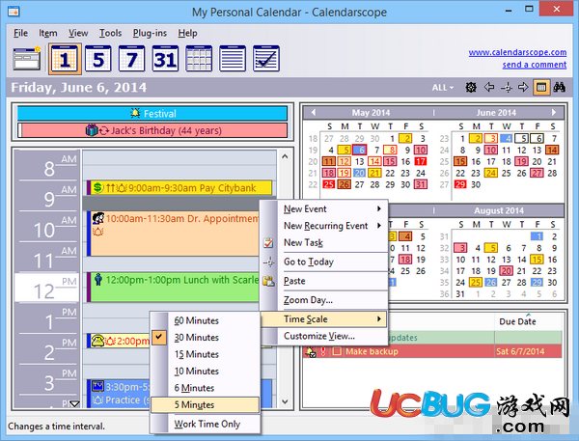The width and height of the screenshot is (579, 441).
Task: Set time scale to 5 Minutes
Action: (206, 404)
